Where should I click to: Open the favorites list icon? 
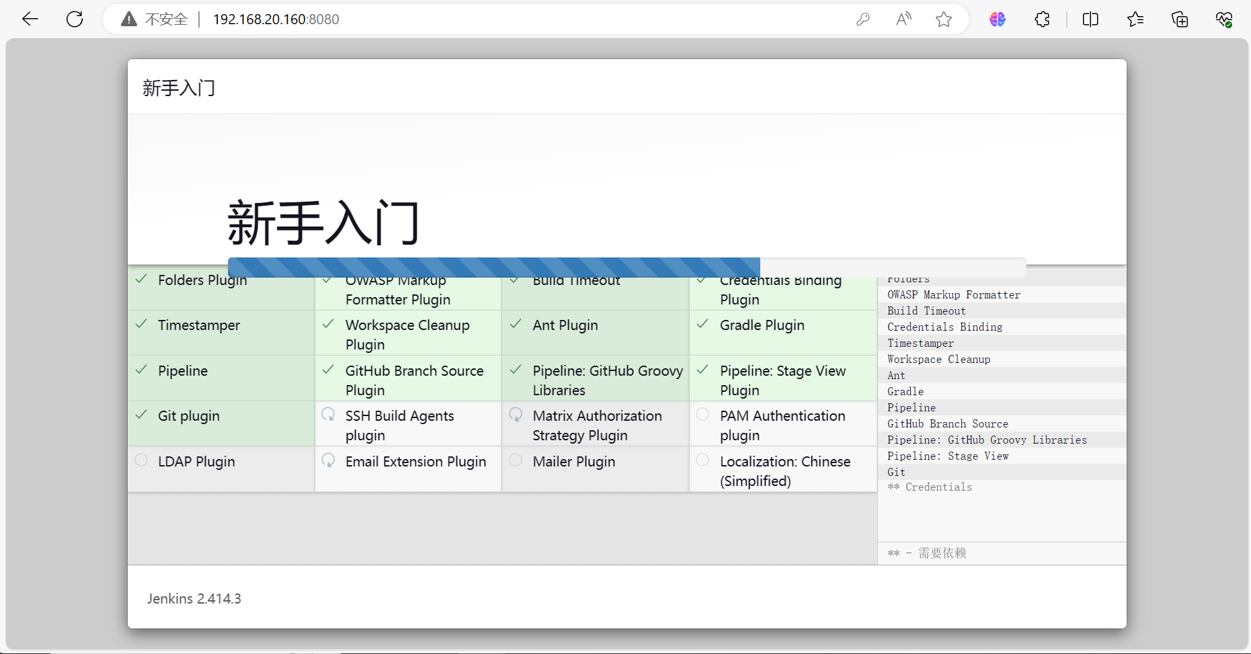(1135, 19)
